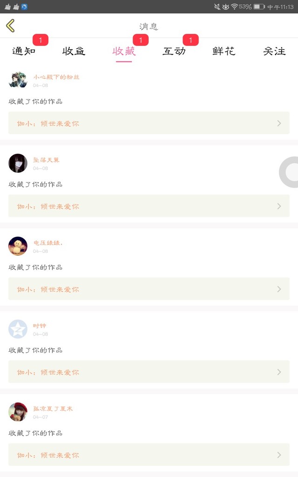Tap chevron on 电压婊婊's work card
The image size is (298, 477).
coord(279,289)
